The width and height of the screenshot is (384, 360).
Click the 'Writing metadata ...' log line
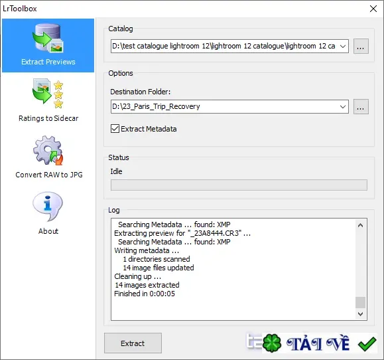[x=147, y=250]
